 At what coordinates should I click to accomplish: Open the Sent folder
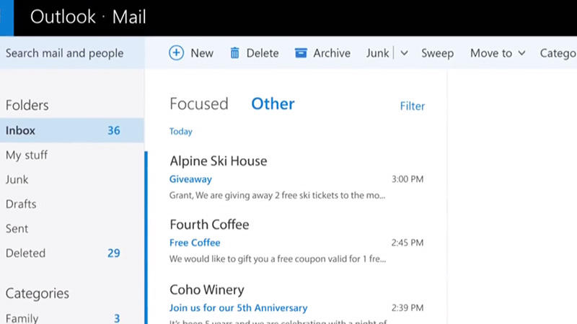17,228
